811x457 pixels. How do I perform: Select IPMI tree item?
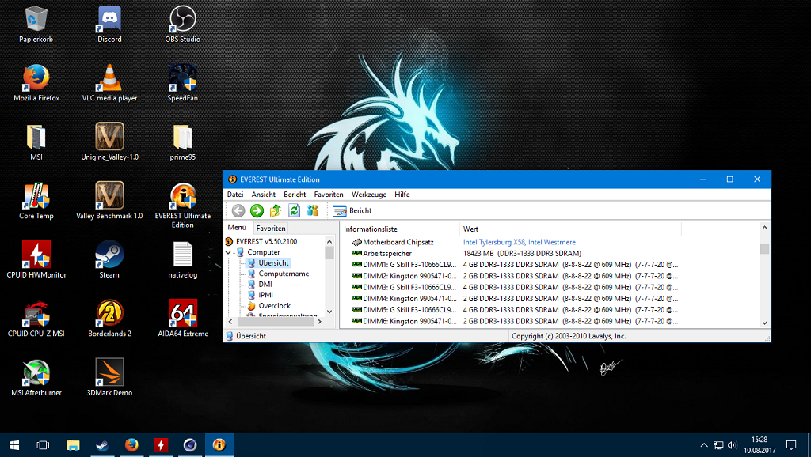[260, 295]
